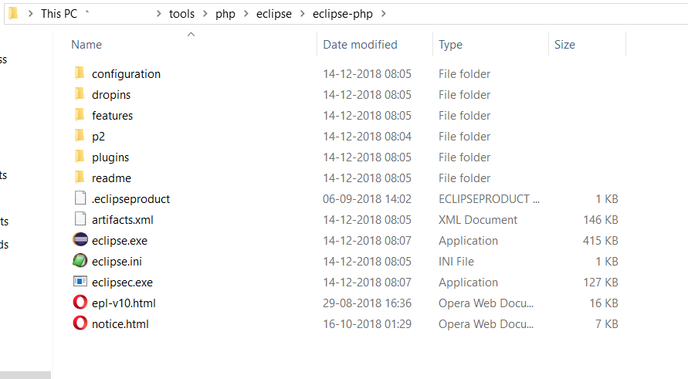688x379 pixels.
Task: Select the configuration folder name
Action: pos(126,74)
